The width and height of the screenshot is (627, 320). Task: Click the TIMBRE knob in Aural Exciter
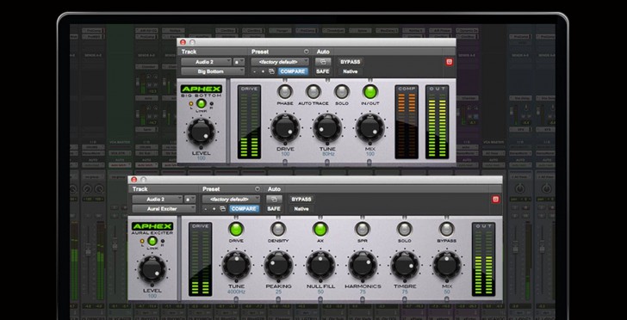(x=405, y=265)
